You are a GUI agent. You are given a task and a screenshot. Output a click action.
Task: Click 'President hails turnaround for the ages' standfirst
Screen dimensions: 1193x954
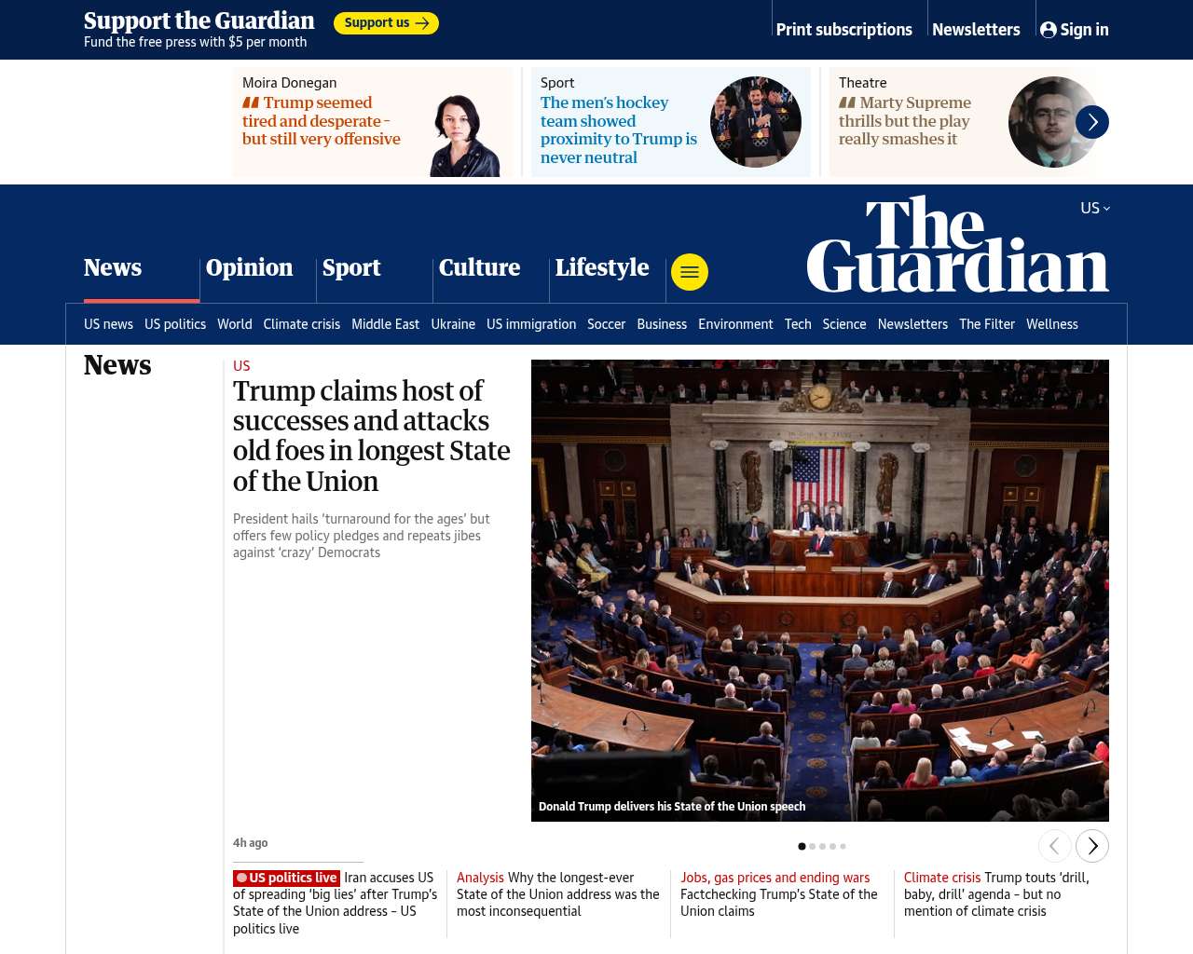coord(362,536)
